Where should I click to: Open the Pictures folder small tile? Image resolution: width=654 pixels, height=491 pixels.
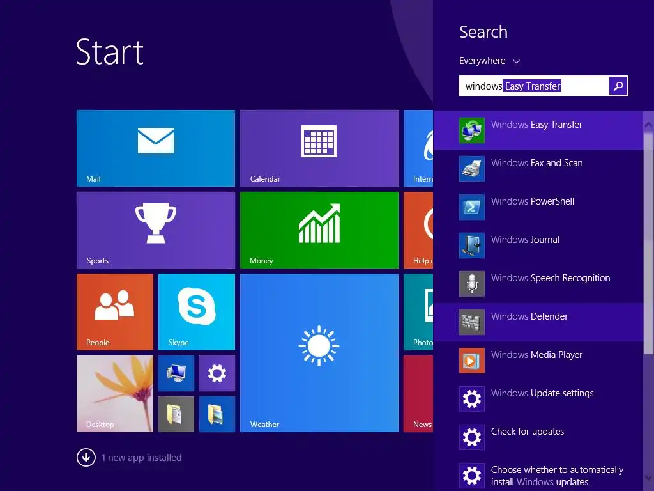tap(217, 414)
